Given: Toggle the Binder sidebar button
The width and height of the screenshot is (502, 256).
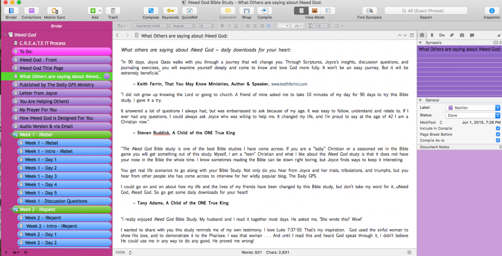Looking at the screenshot, I should [x=11, y=11].
